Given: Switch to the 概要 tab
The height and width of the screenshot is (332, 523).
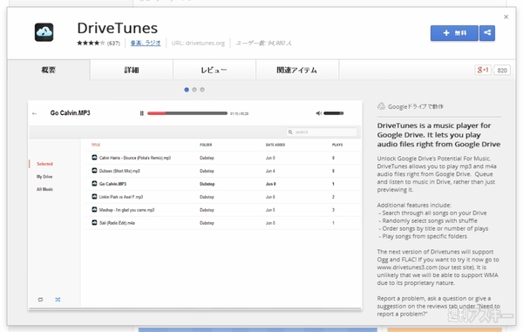Looking at the screenshot, I should coord(49,70).
